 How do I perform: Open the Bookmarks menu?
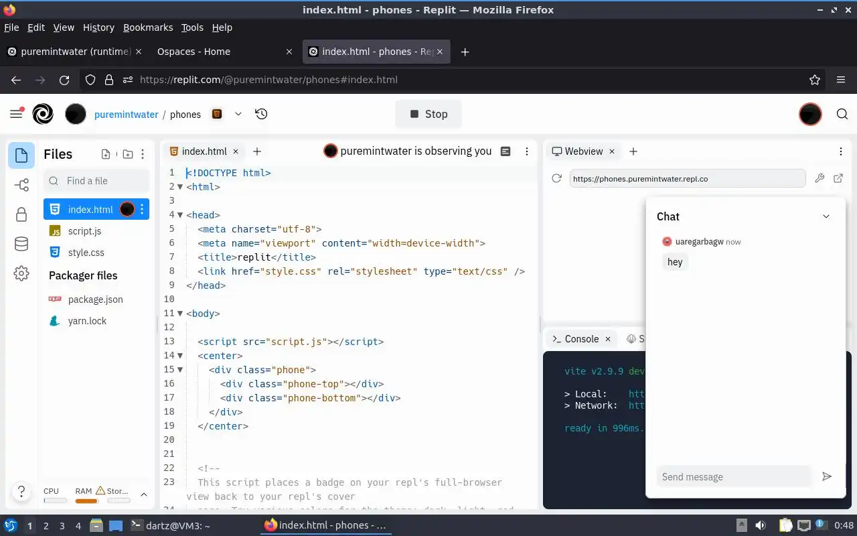point(148,27)
